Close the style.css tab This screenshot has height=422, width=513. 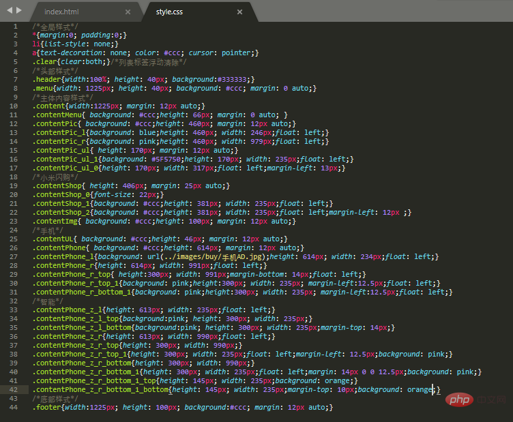point(240,12)
